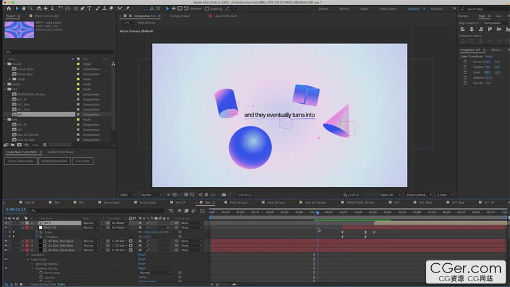
Task: Enable the Snapping checkbox
Action: pos(207,9)
